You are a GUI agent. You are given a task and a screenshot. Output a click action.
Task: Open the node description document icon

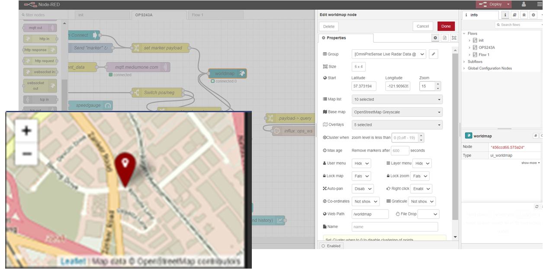(x=445, y=38)
